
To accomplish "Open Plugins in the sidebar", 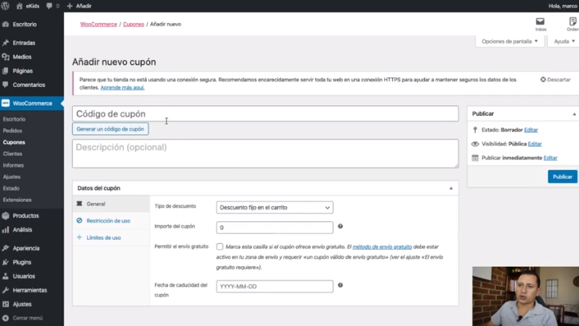I will 22,262.
